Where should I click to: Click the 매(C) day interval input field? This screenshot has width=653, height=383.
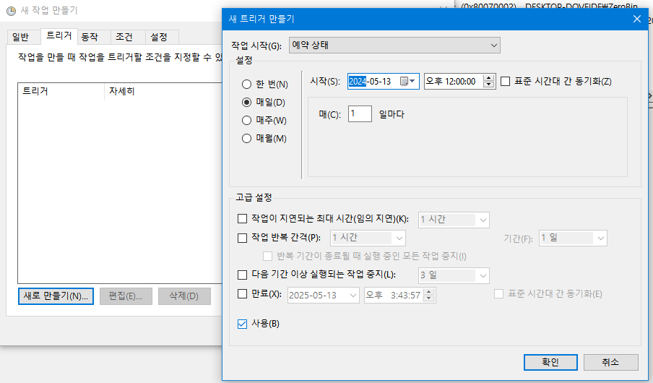pos(360,113)
